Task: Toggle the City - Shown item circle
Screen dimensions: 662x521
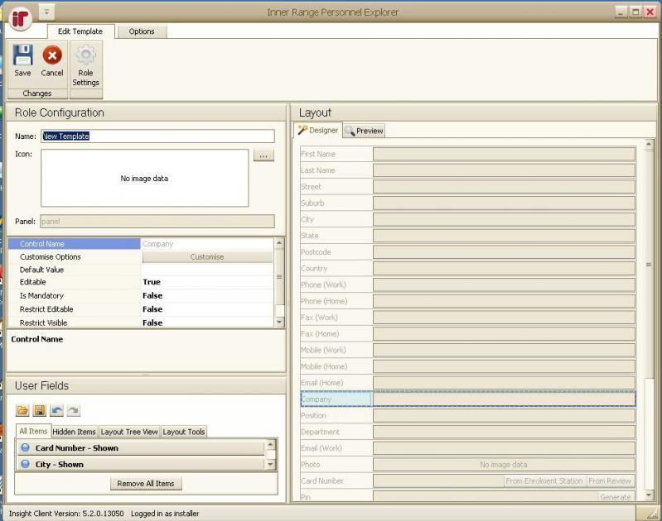Action: [x=25, y=465]
